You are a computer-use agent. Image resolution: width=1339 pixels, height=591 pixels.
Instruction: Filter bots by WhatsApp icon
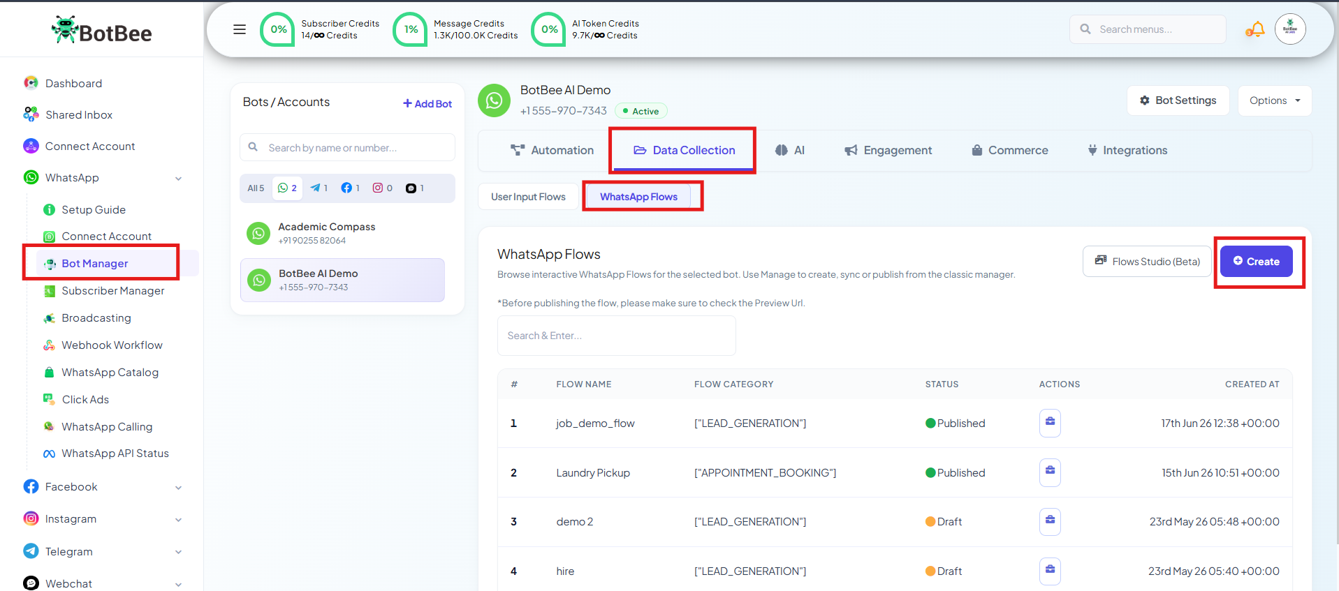(x=287, y=188)
